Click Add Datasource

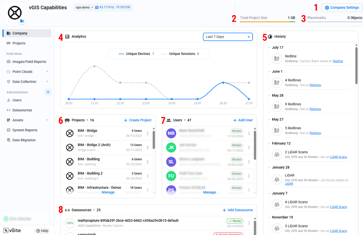coord(238,210)
